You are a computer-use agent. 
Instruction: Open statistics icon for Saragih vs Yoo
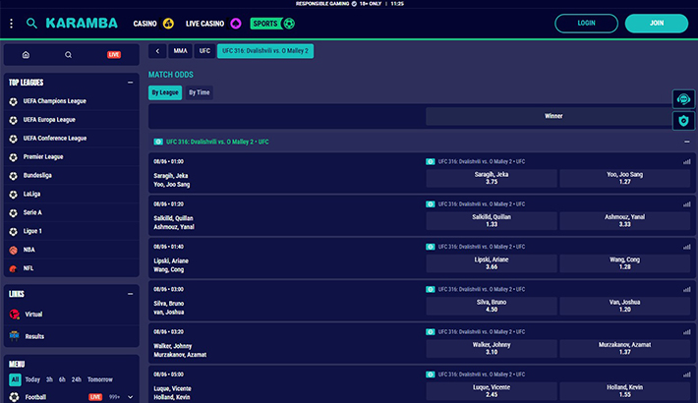[x=687, y=161]
